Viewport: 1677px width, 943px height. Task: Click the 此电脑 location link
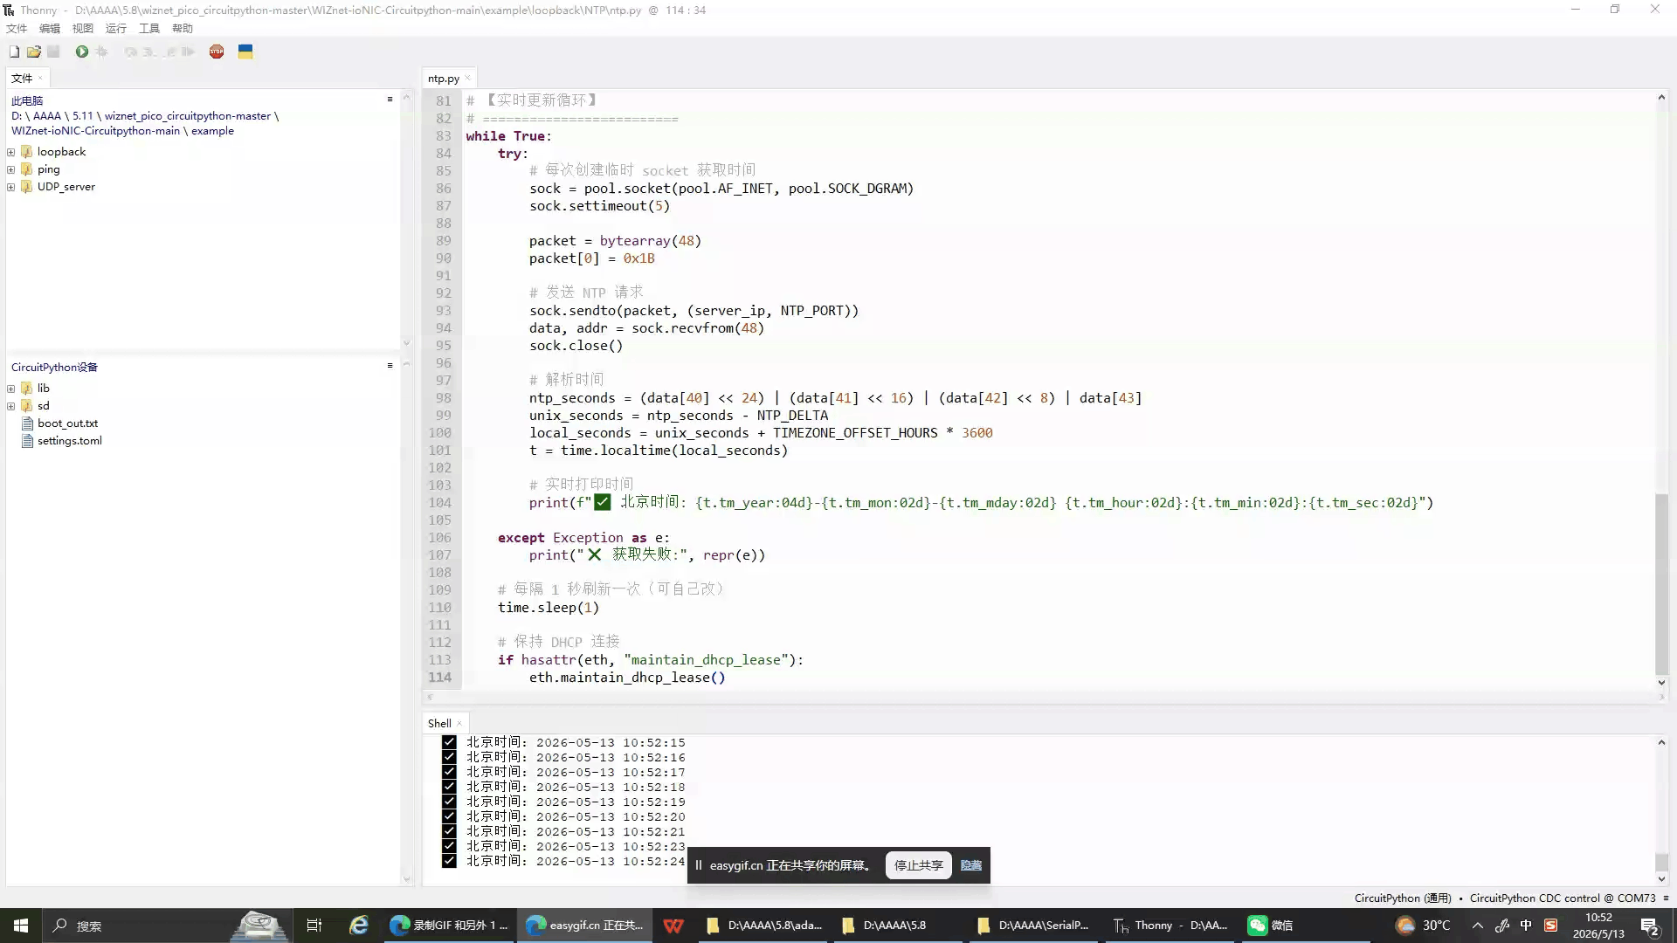[27, 100]
